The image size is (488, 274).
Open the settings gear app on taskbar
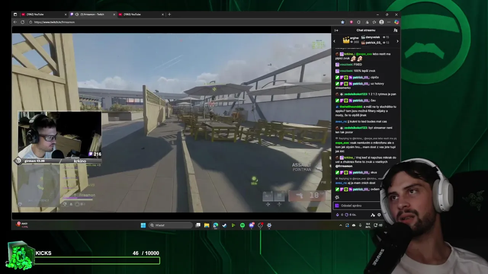269,225
